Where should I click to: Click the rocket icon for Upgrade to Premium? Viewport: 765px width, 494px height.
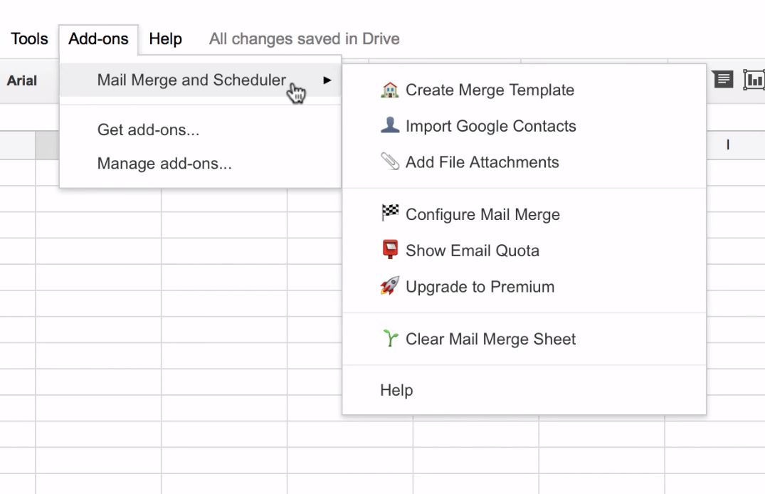click(390, 286)
